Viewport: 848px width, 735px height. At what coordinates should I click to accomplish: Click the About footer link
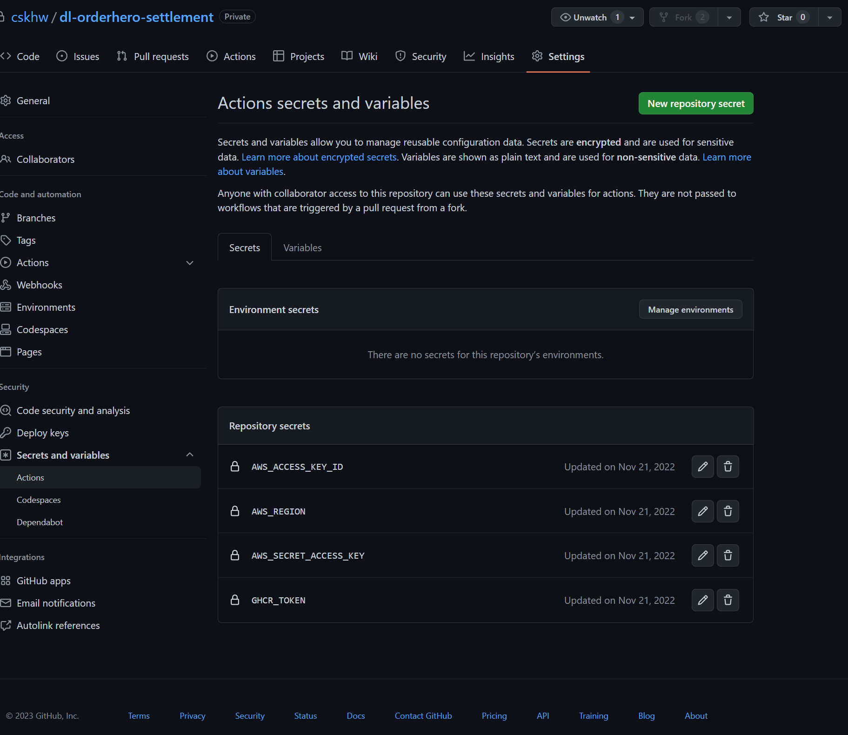tap(696, 715)
